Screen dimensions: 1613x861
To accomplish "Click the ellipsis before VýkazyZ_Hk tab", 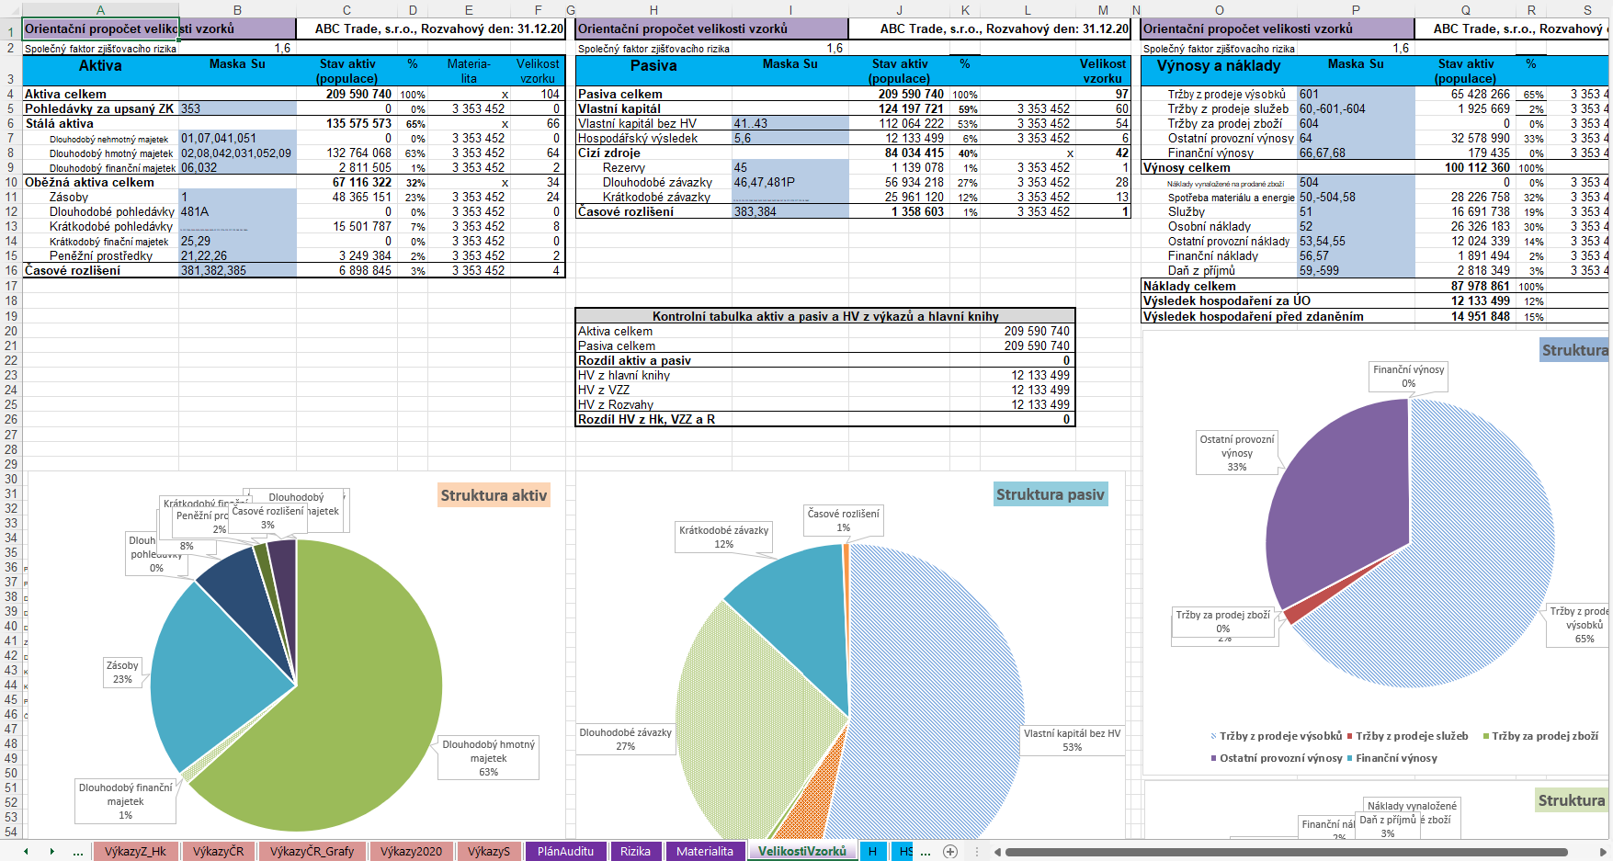I will 78,852.
